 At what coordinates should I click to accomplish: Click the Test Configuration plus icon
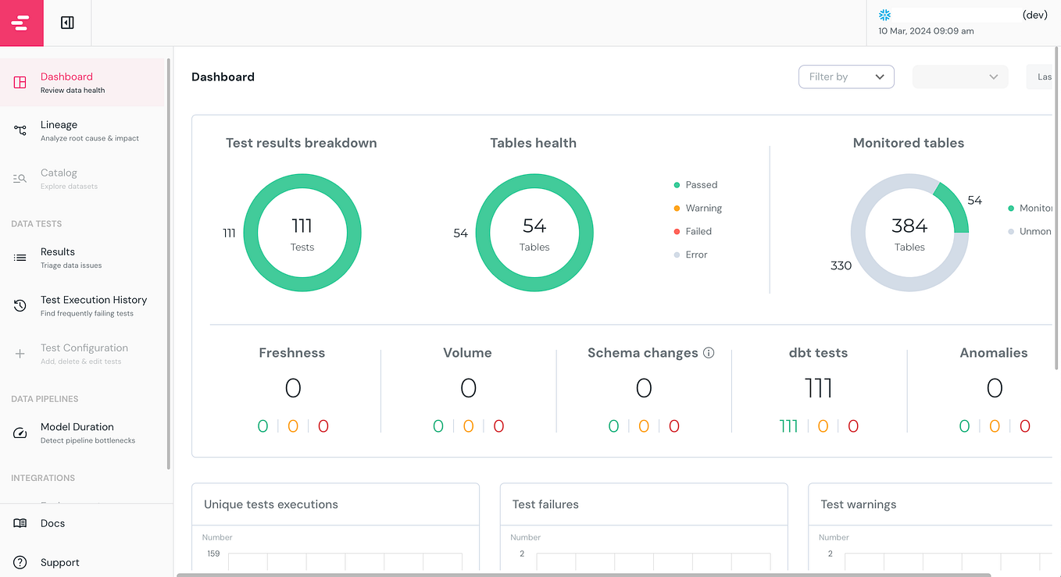[x=20, y=353]
